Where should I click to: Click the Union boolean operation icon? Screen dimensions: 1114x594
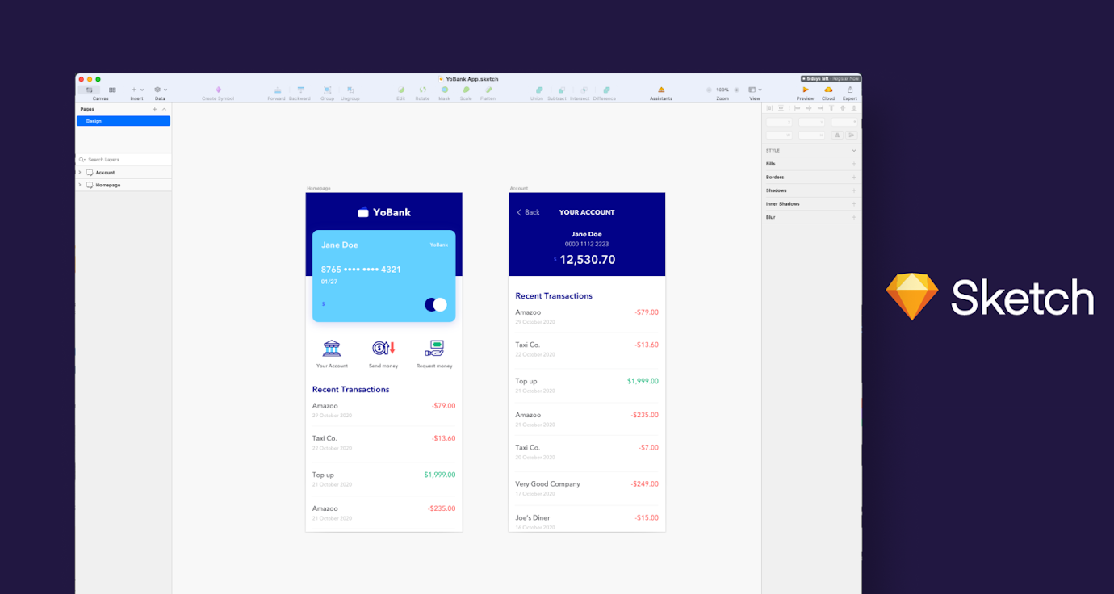point(538,90)
